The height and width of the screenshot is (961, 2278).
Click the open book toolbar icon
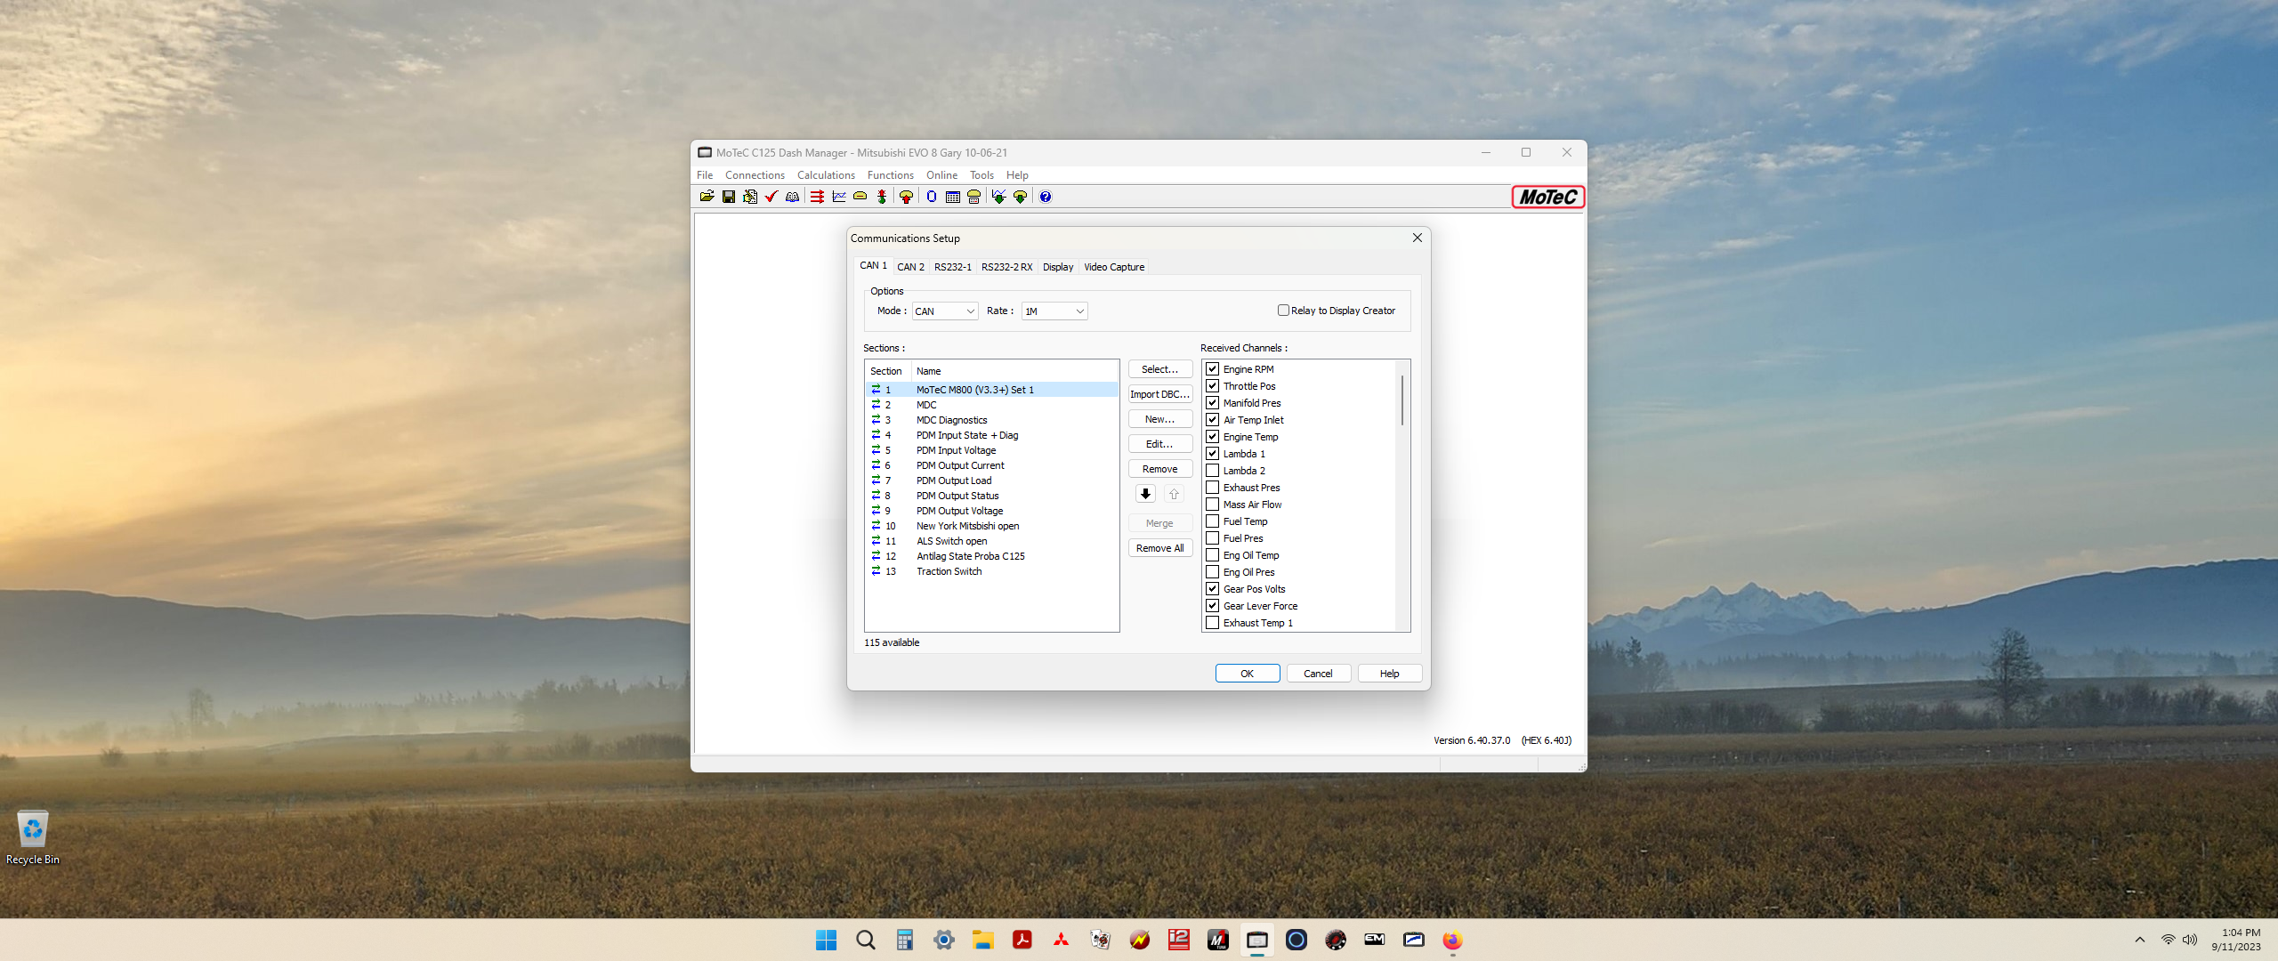pos(792,197)
